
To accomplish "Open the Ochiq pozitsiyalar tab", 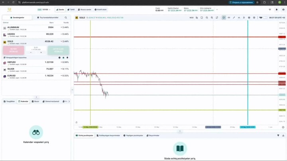I will pos(85,136).
